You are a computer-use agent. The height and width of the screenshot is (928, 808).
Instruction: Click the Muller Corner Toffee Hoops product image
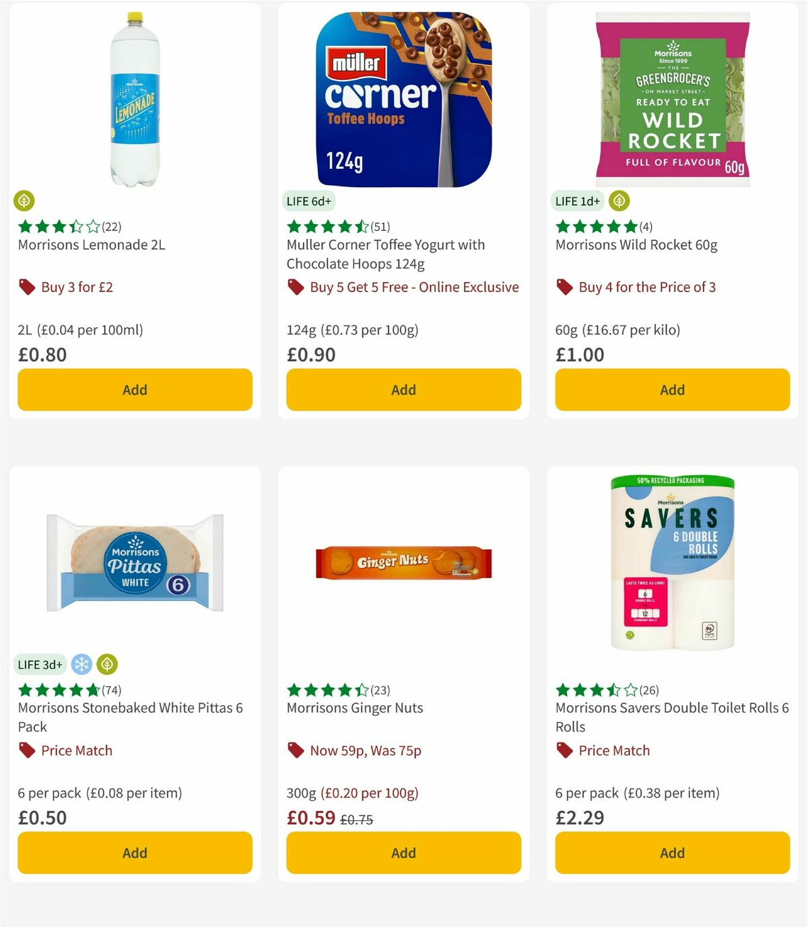403,96
